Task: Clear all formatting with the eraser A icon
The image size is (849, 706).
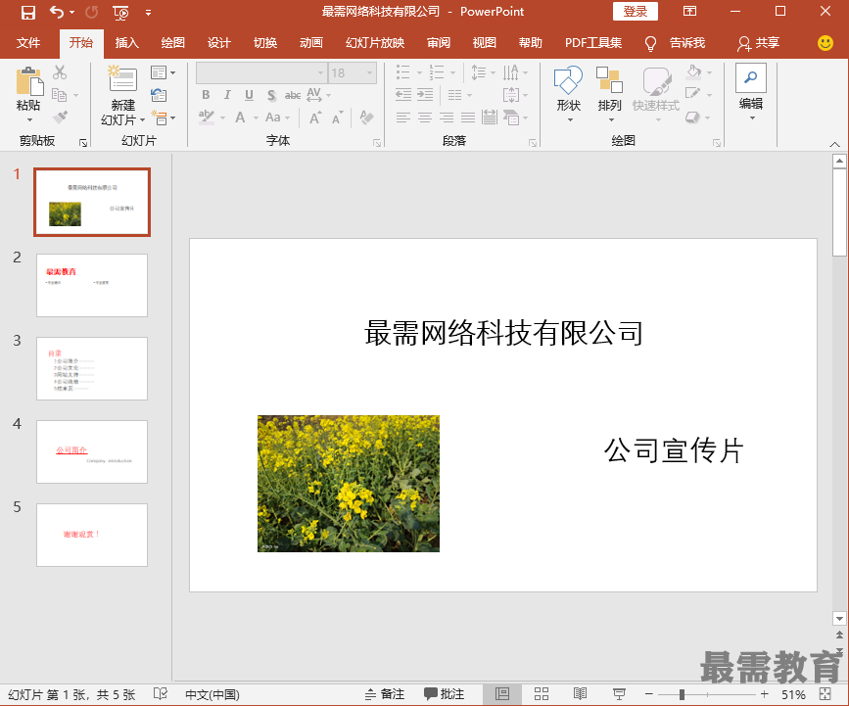Action: 366,118
